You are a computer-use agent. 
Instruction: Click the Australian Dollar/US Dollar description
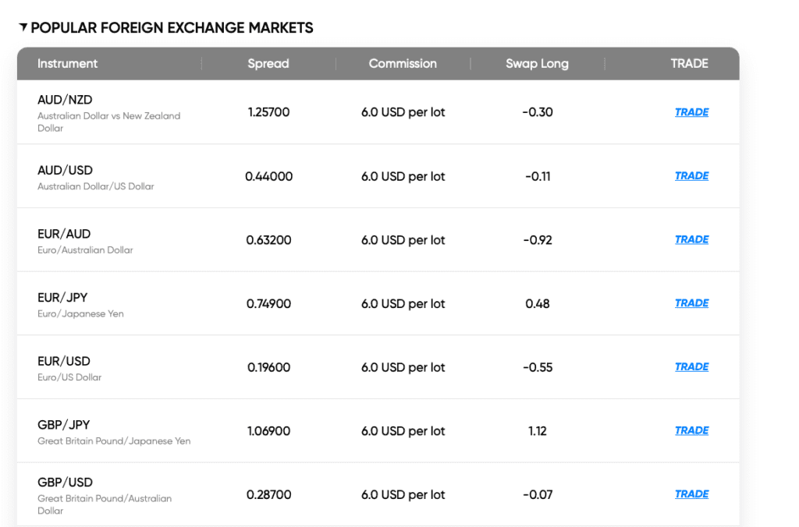(96, 186)
